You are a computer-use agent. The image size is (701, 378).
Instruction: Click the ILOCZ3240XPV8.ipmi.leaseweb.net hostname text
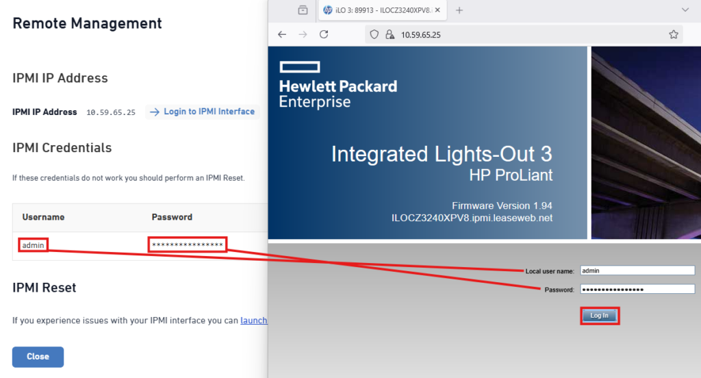click(472, 218)
